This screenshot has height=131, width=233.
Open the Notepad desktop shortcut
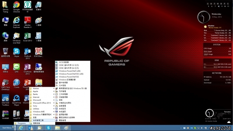point(39,6)
